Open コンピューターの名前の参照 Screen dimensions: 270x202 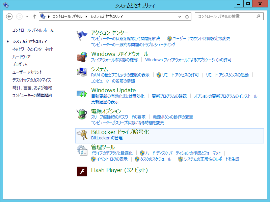click(113, 81)
